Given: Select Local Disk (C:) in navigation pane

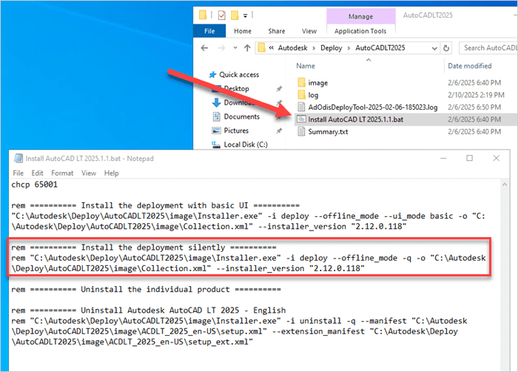Looking at the screenshot, I should tap(246, 145).
